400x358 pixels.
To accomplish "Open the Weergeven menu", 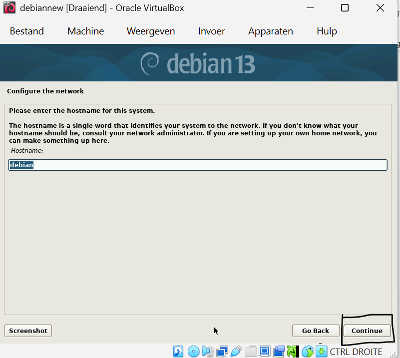I will [x=151, y=31].
